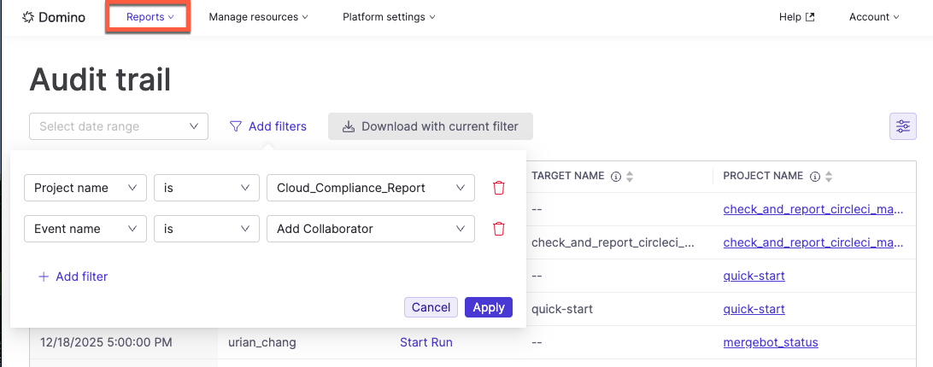Open the operator dropdown in Project name row

click(x=207, y=188)
